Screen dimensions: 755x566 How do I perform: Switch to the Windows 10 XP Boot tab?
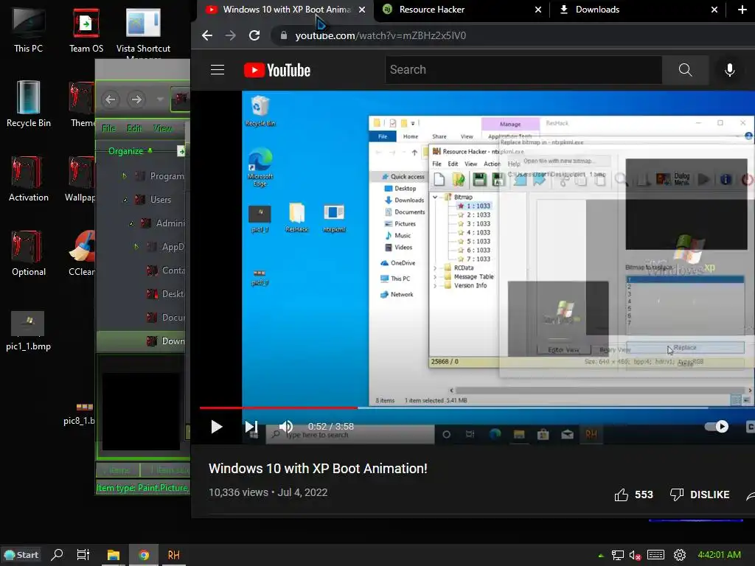286,10
